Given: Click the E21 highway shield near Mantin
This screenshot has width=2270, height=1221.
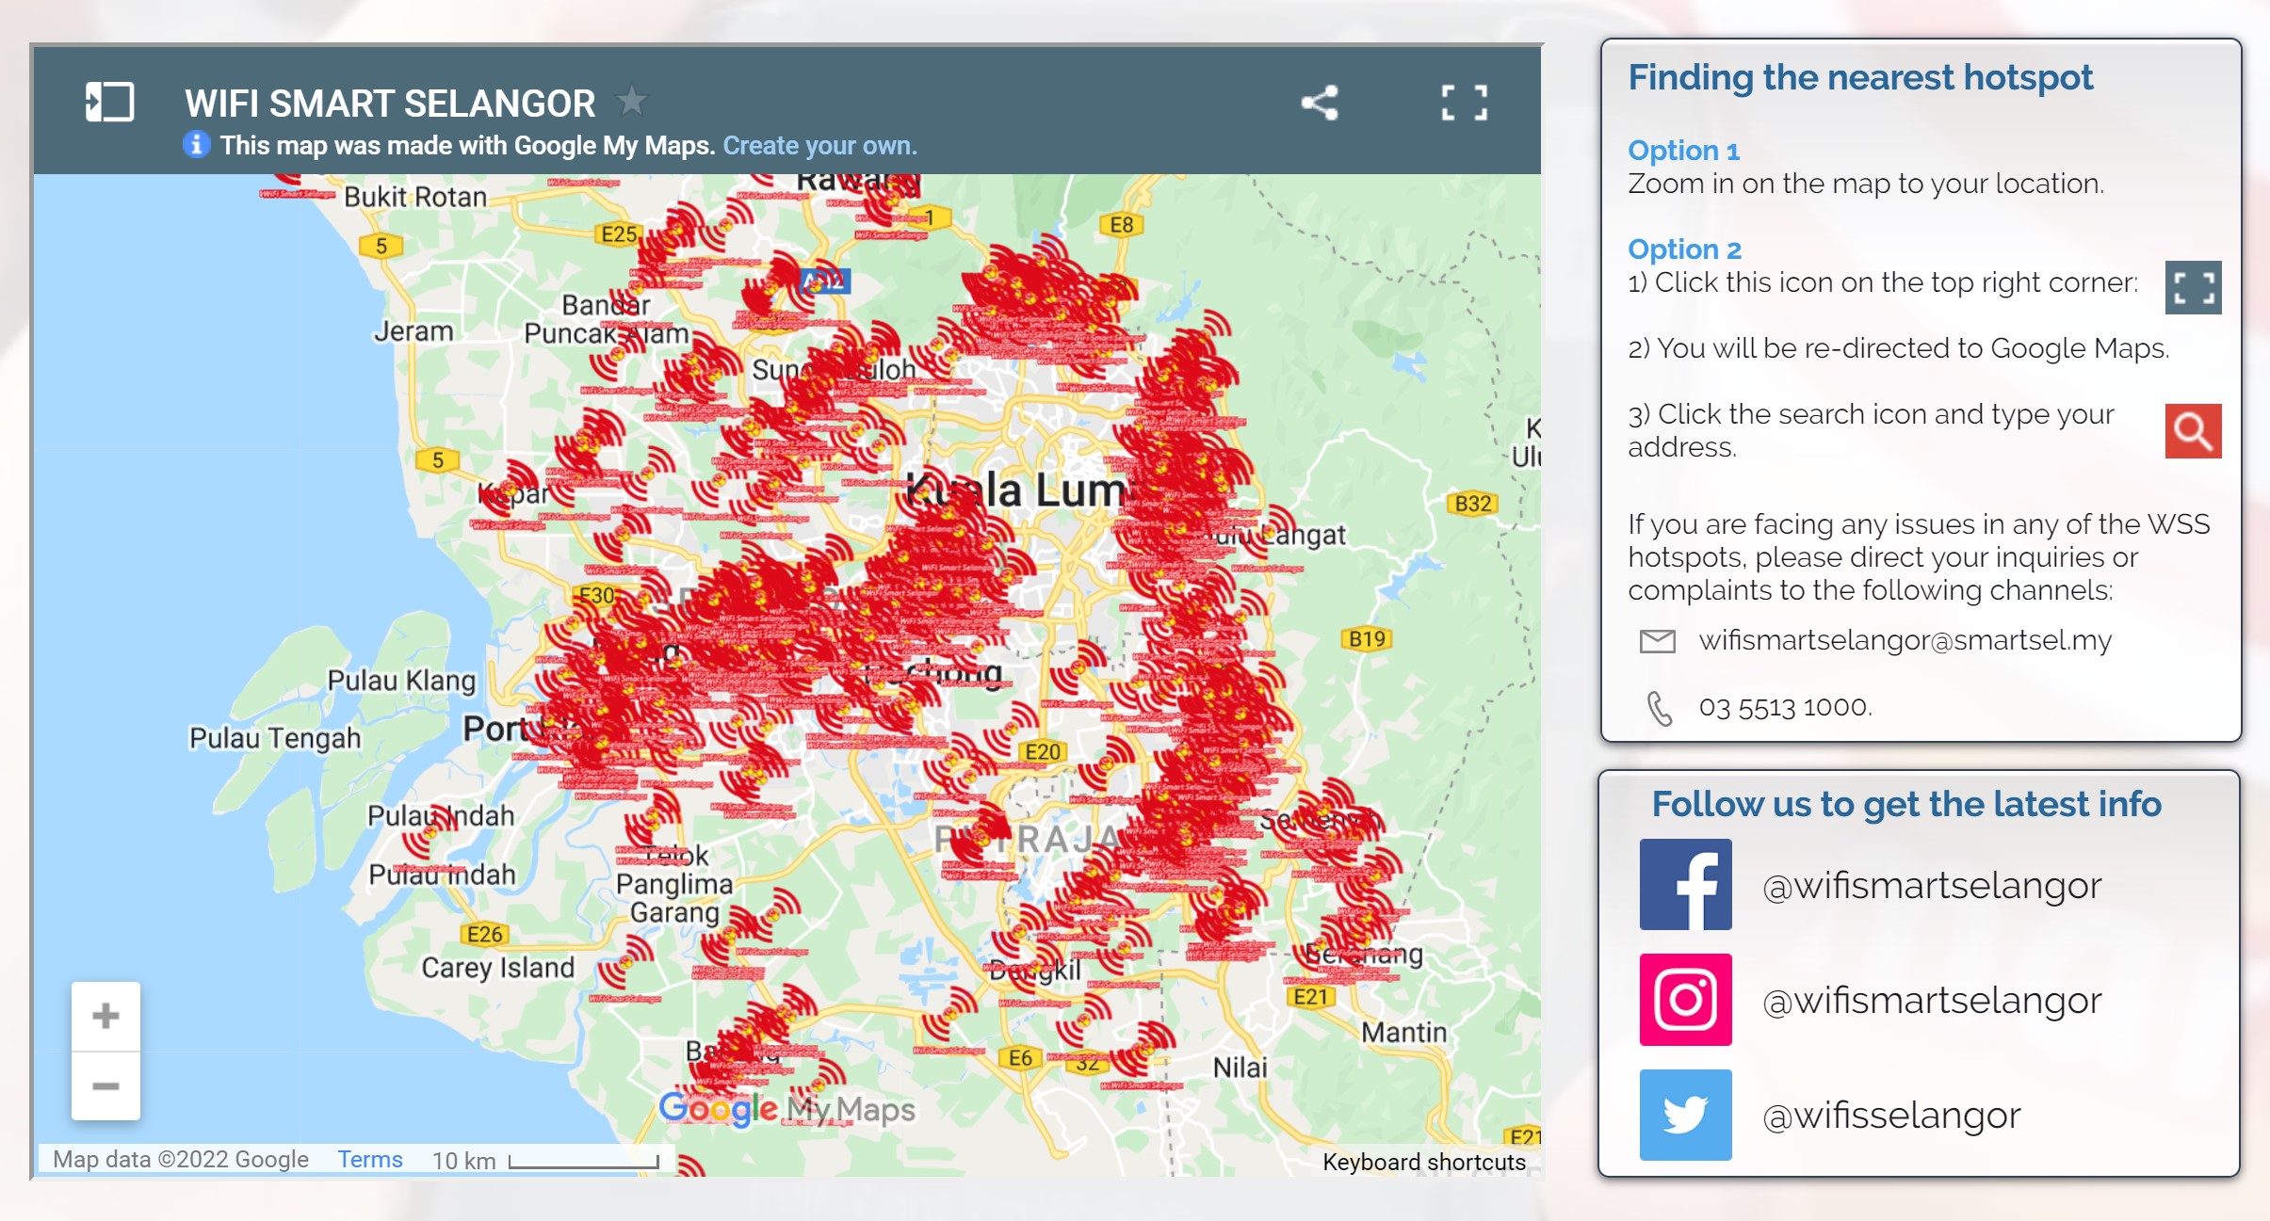Looking at the screenshot, I should coord(1310,997).
